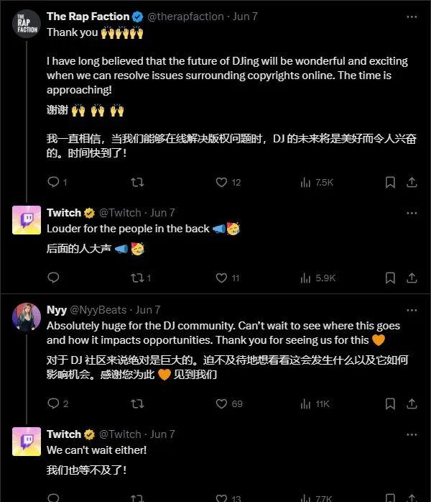Like Twitch's 'Louder for the people' reply
431x502 pixels.
[221, 278]
